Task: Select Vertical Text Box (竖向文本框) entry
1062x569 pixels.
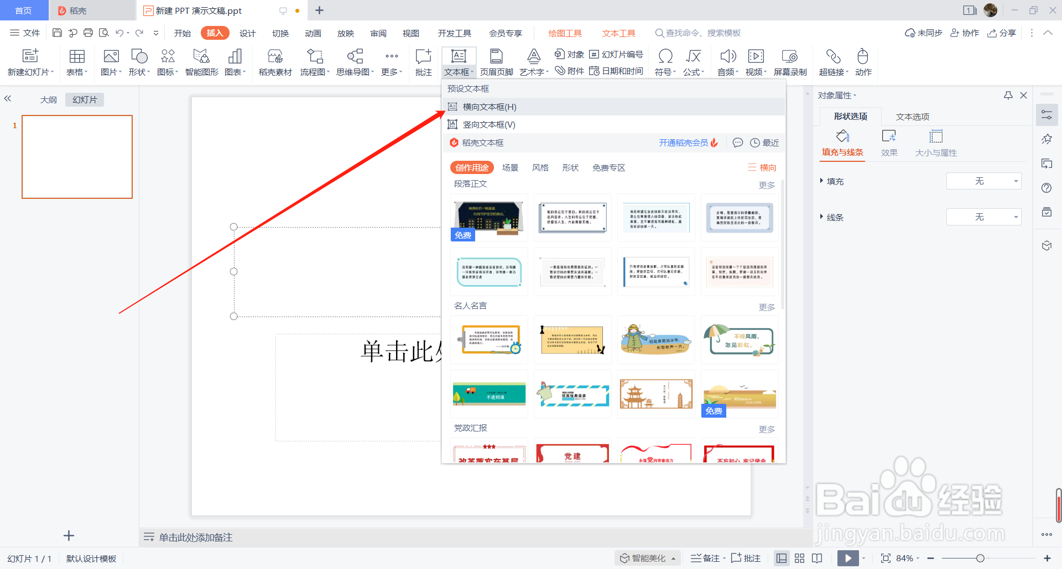Action: click(x=614, y=124)
